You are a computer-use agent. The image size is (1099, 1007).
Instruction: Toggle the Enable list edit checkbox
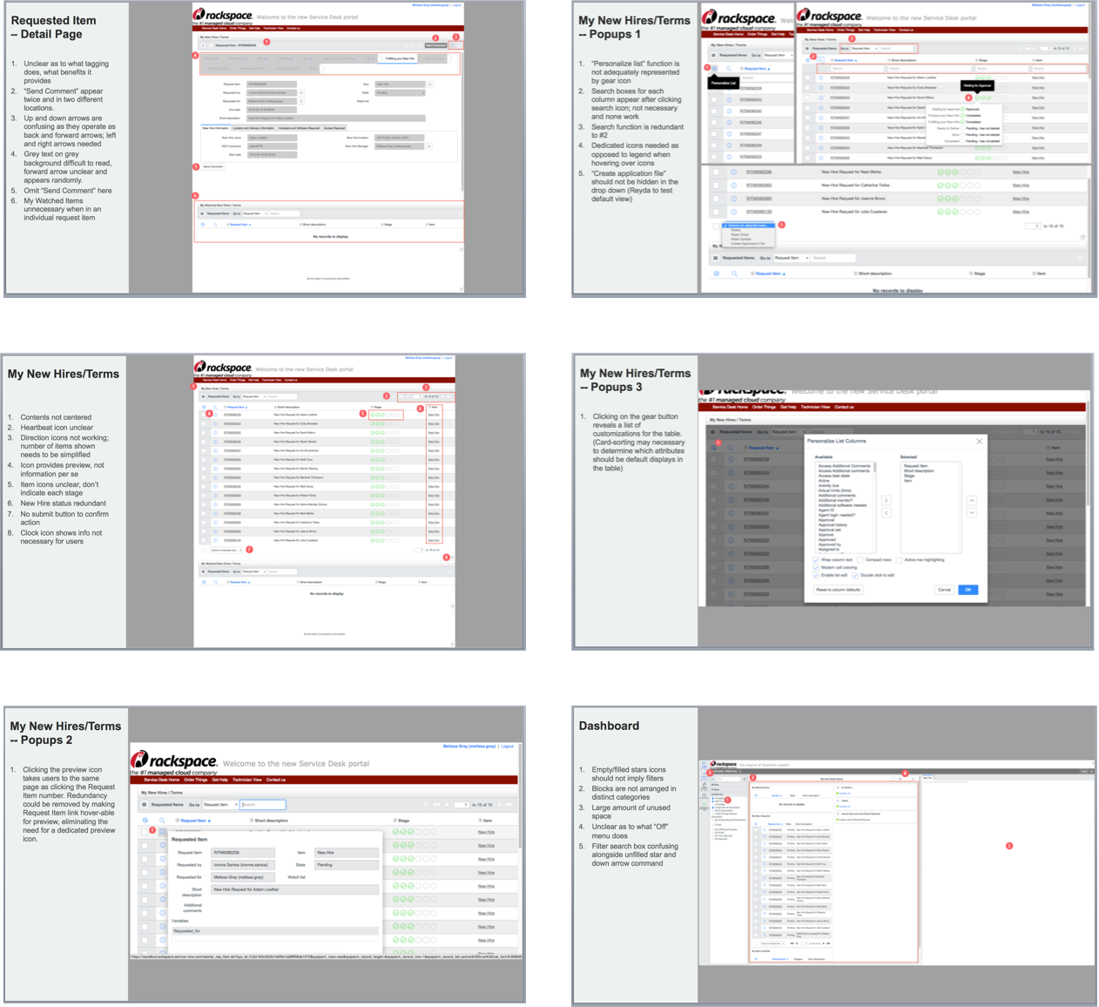tap(816, 575)
